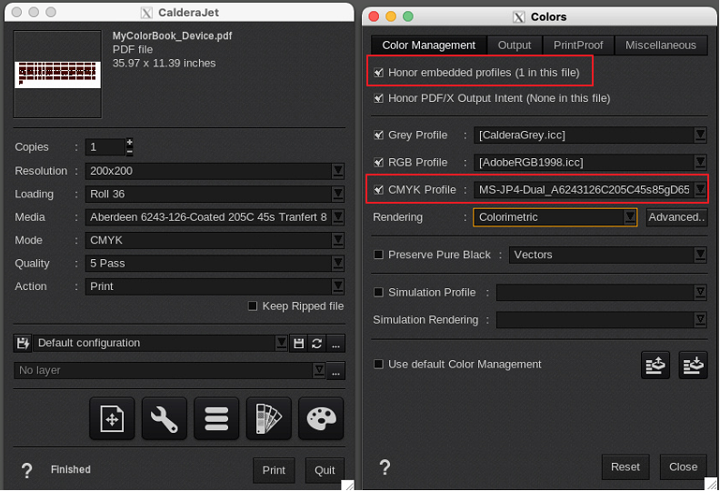Switch to the PrintProof tab
This screenshot has width=720, height=491.
(x=578, y=45)
